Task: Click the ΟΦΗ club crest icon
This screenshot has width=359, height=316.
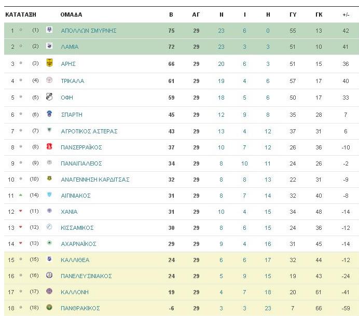Action: tap(49, 97)
